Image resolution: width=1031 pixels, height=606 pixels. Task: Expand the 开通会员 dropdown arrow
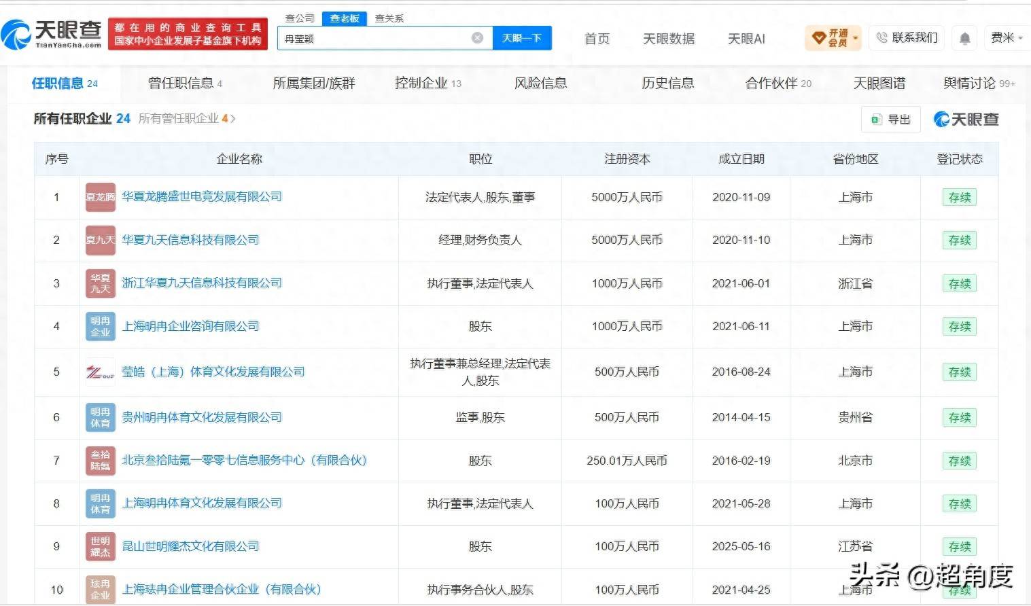coord(855,38)
